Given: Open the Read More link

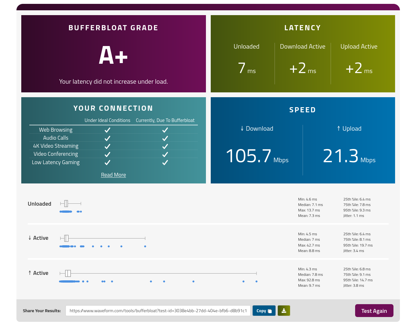Looking at the screenshot, I should [113, 175].
